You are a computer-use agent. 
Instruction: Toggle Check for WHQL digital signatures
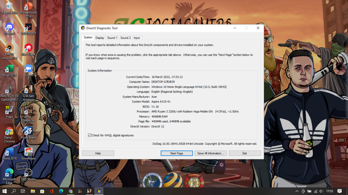point(90,135)
